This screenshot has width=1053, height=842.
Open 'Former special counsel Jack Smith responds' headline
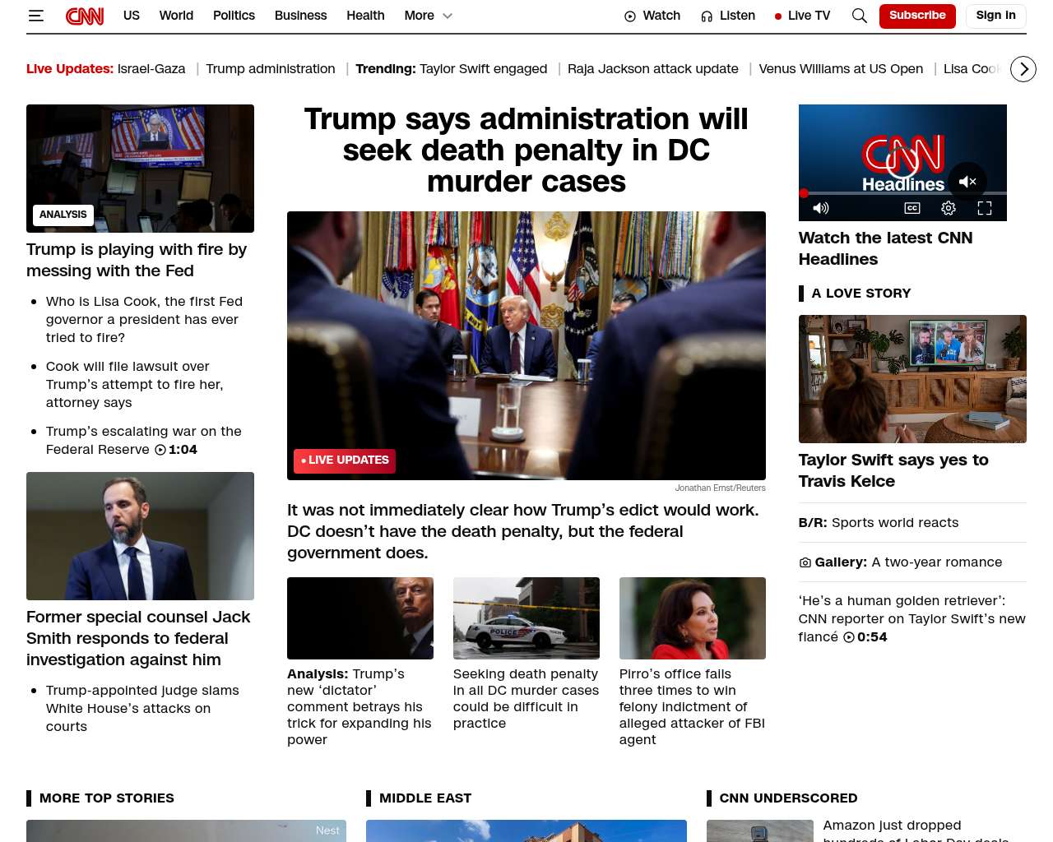click(x=138, y=639)
